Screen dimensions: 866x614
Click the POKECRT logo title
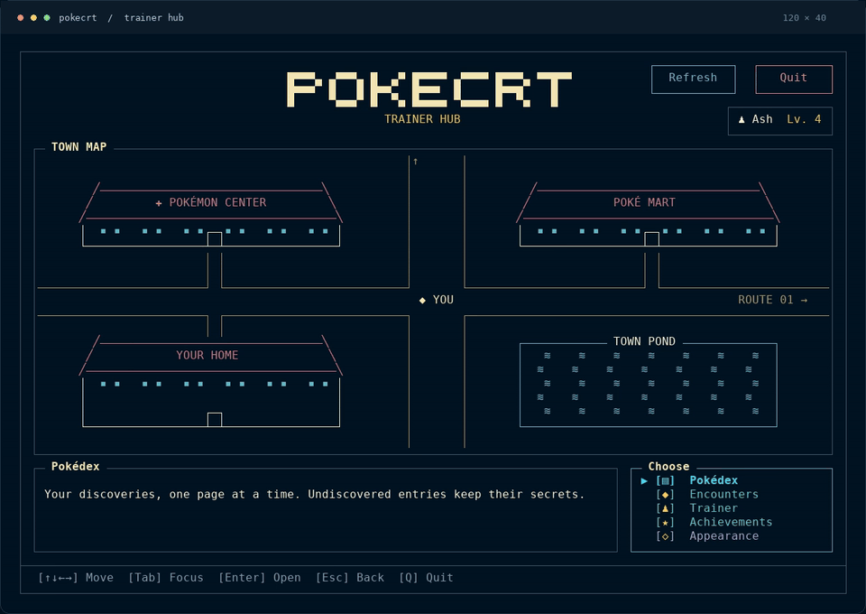click(x=429, y=89)
